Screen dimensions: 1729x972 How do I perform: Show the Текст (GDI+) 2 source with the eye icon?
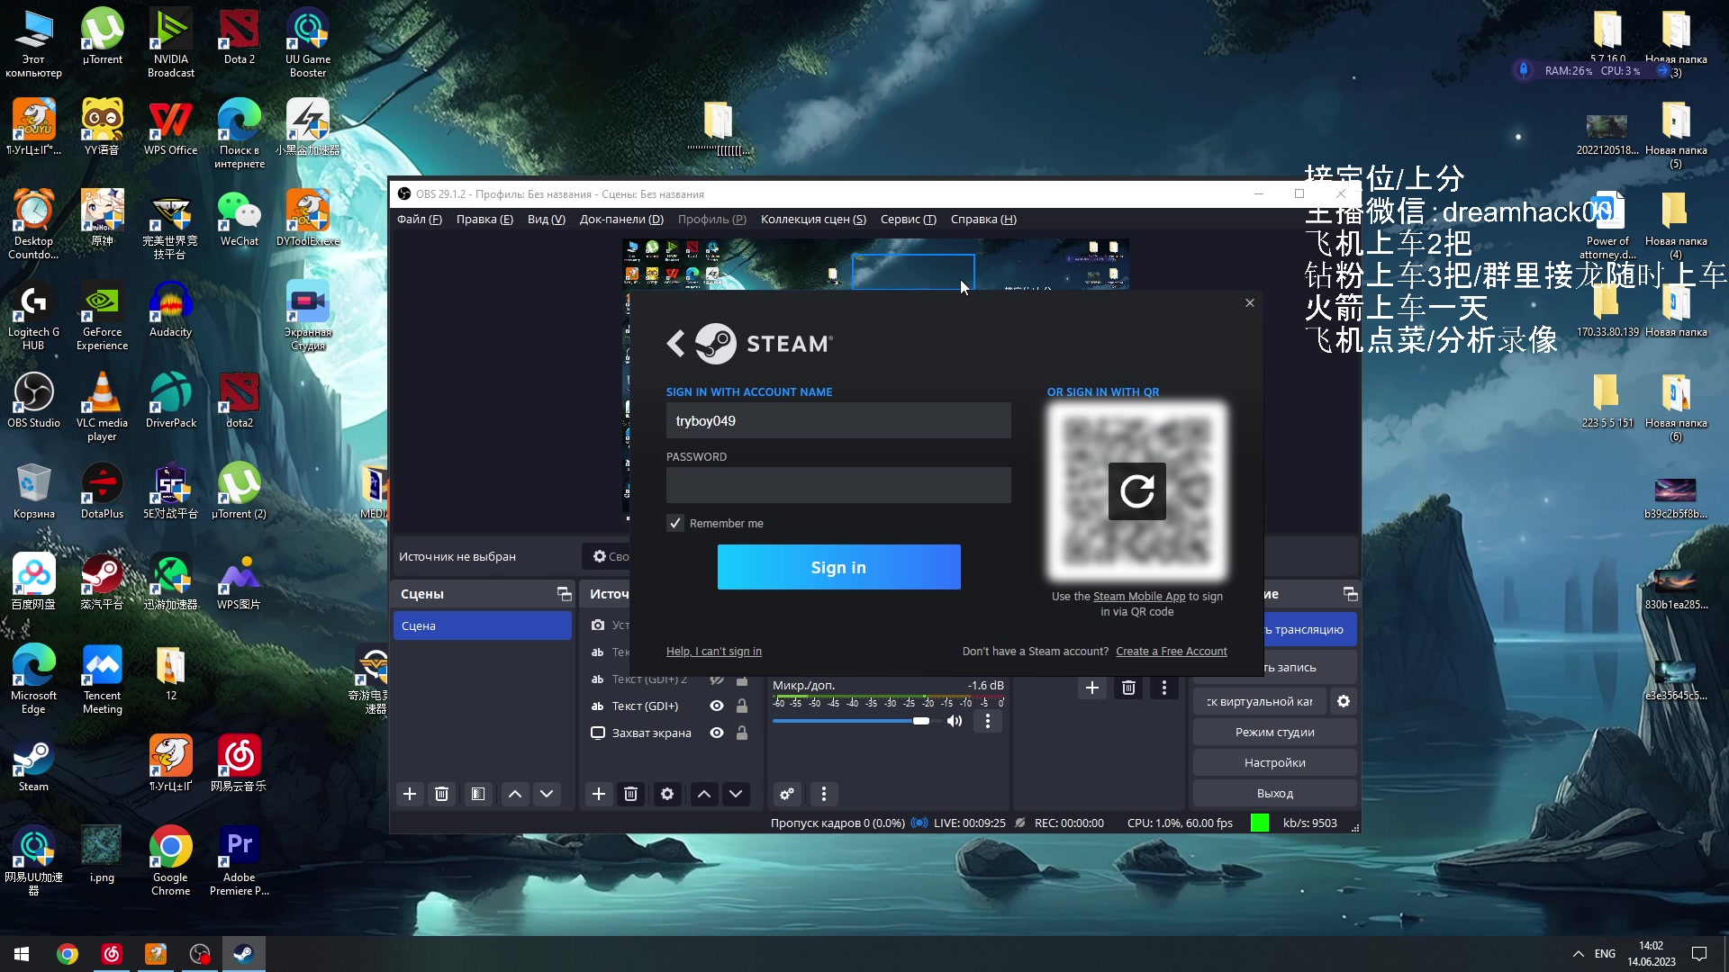717,679
